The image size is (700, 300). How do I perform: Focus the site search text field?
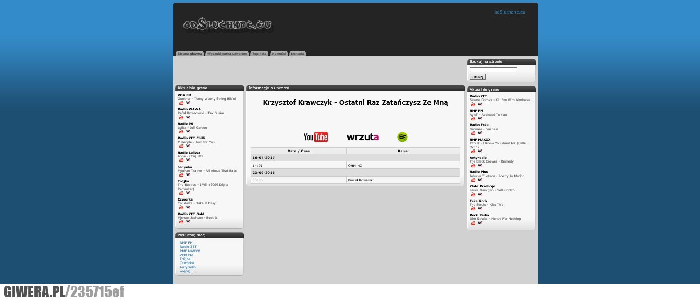click(493, 70)
